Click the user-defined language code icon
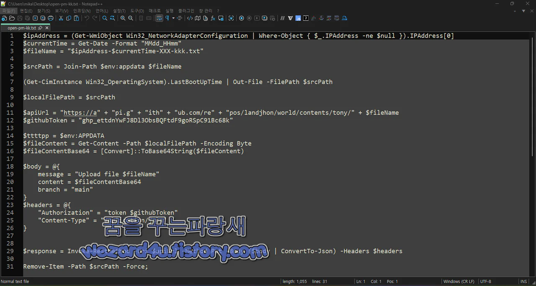Screen dimensions: 536x286 pos(190,18)
